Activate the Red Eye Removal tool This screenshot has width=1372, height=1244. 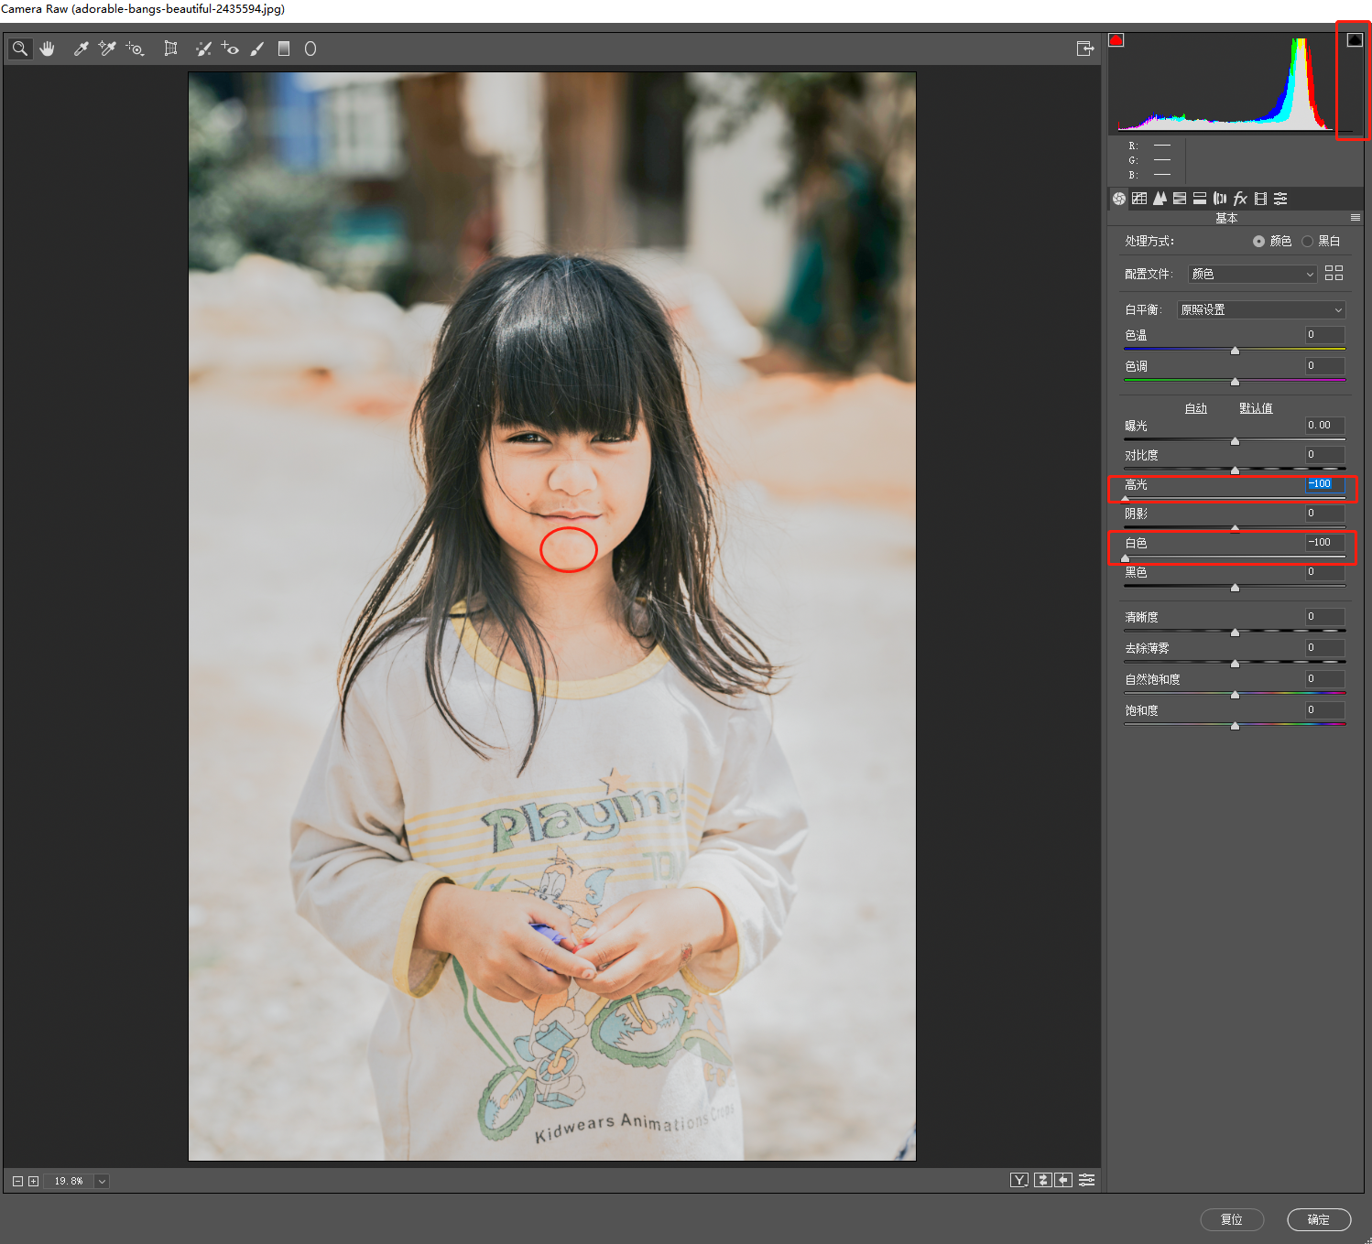click(230, 49)
